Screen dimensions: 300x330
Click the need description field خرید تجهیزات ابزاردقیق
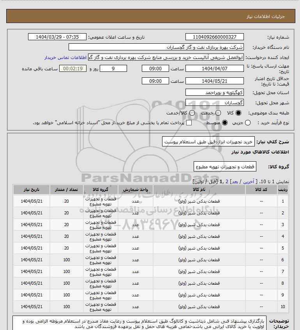click(x=208, y=142)
